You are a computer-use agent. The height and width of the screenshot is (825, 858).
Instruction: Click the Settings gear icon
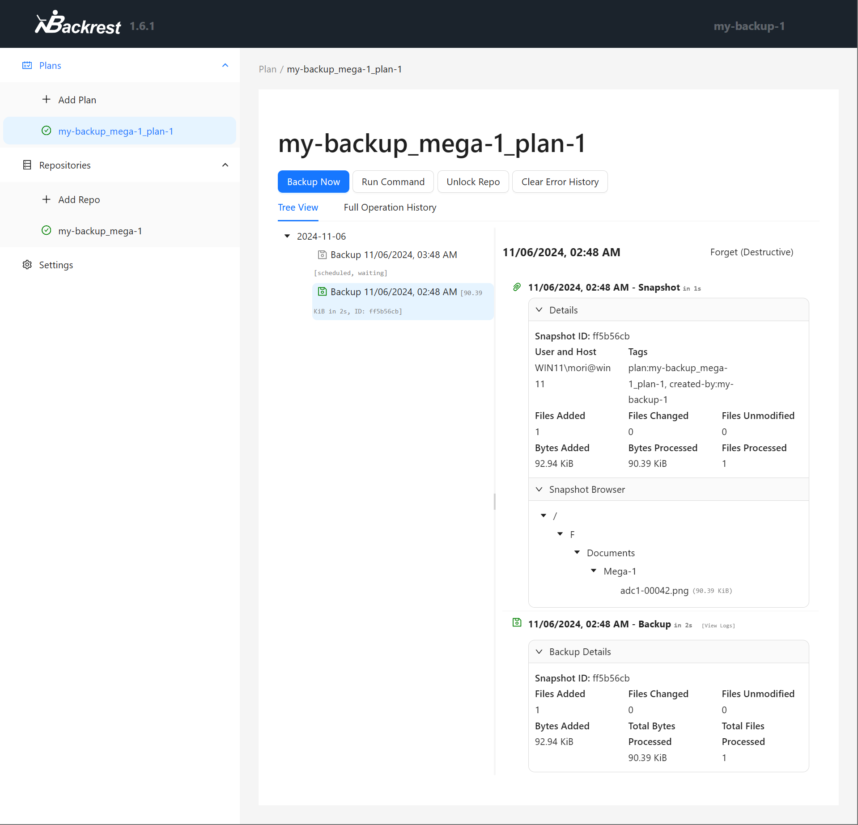point(27,265)
